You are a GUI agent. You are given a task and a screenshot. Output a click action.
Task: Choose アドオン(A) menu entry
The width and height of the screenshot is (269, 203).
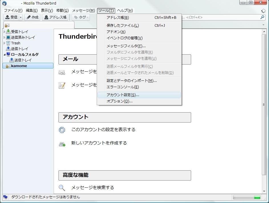tap(139, 32)
